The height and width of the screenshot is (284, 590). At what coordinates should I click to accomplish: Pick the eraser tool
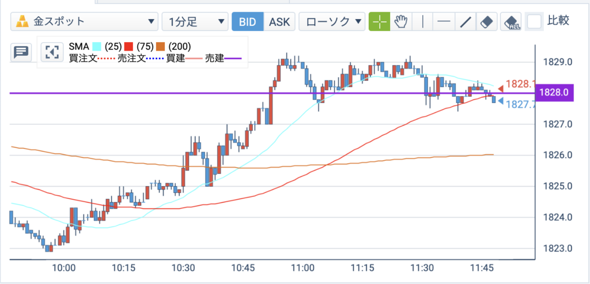(x=487, y=22)
